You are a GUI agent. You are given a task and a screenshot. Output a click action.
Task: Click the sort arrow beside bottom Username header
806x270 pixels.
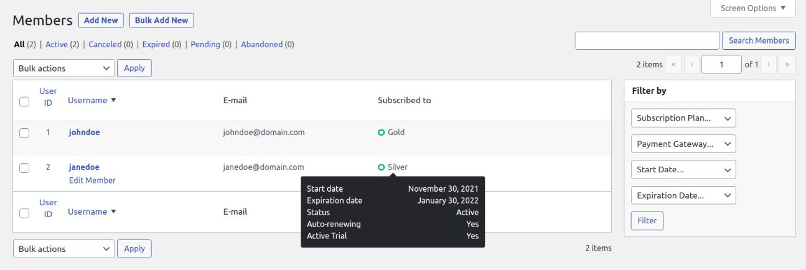(113, 212)
